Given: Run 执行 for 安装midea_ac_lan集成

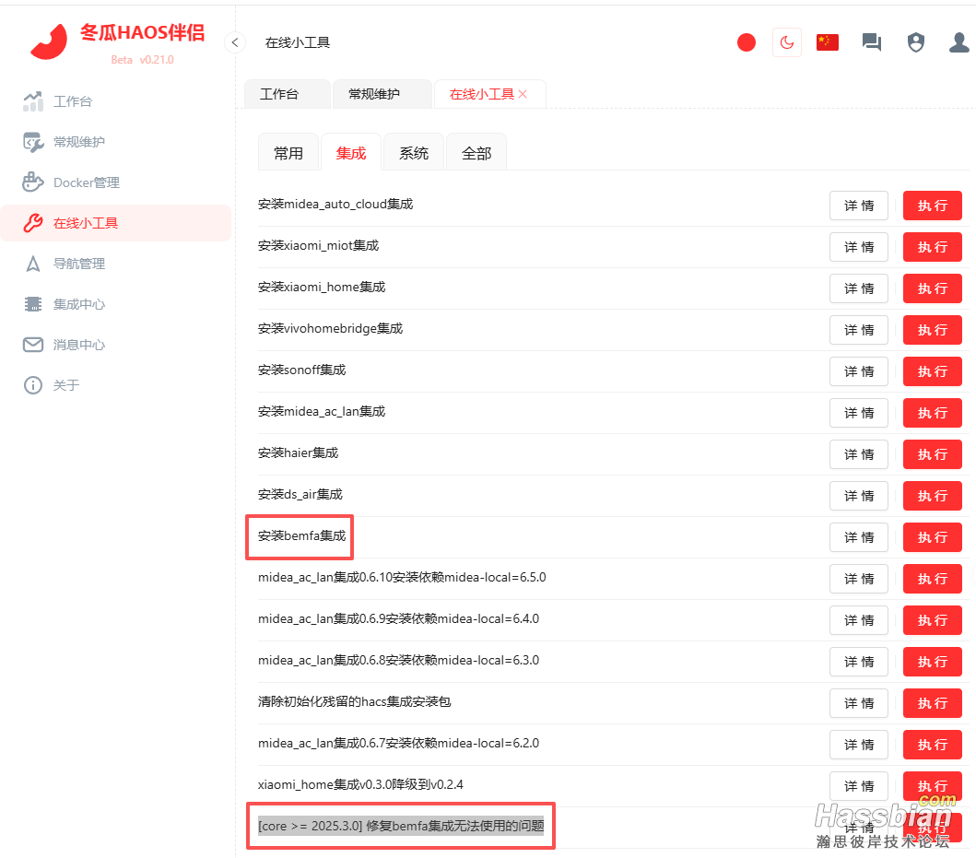Looking at the screenshot, I should click(933, 413).
